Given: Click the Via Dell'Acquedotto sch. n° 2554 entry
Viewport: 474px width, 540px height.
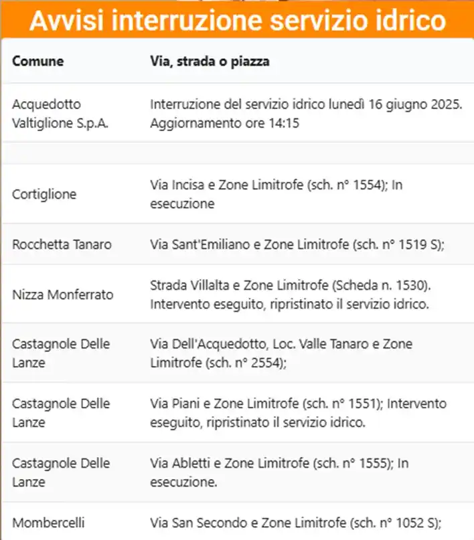Looking at the screenshot, I should point(281,353).
